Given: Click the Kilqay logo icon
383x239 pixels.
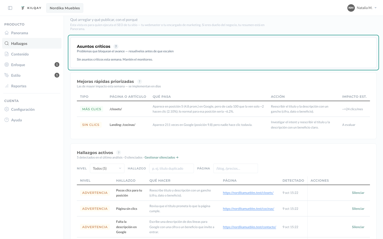Looking at the screenshot, I should coord(23,8).
